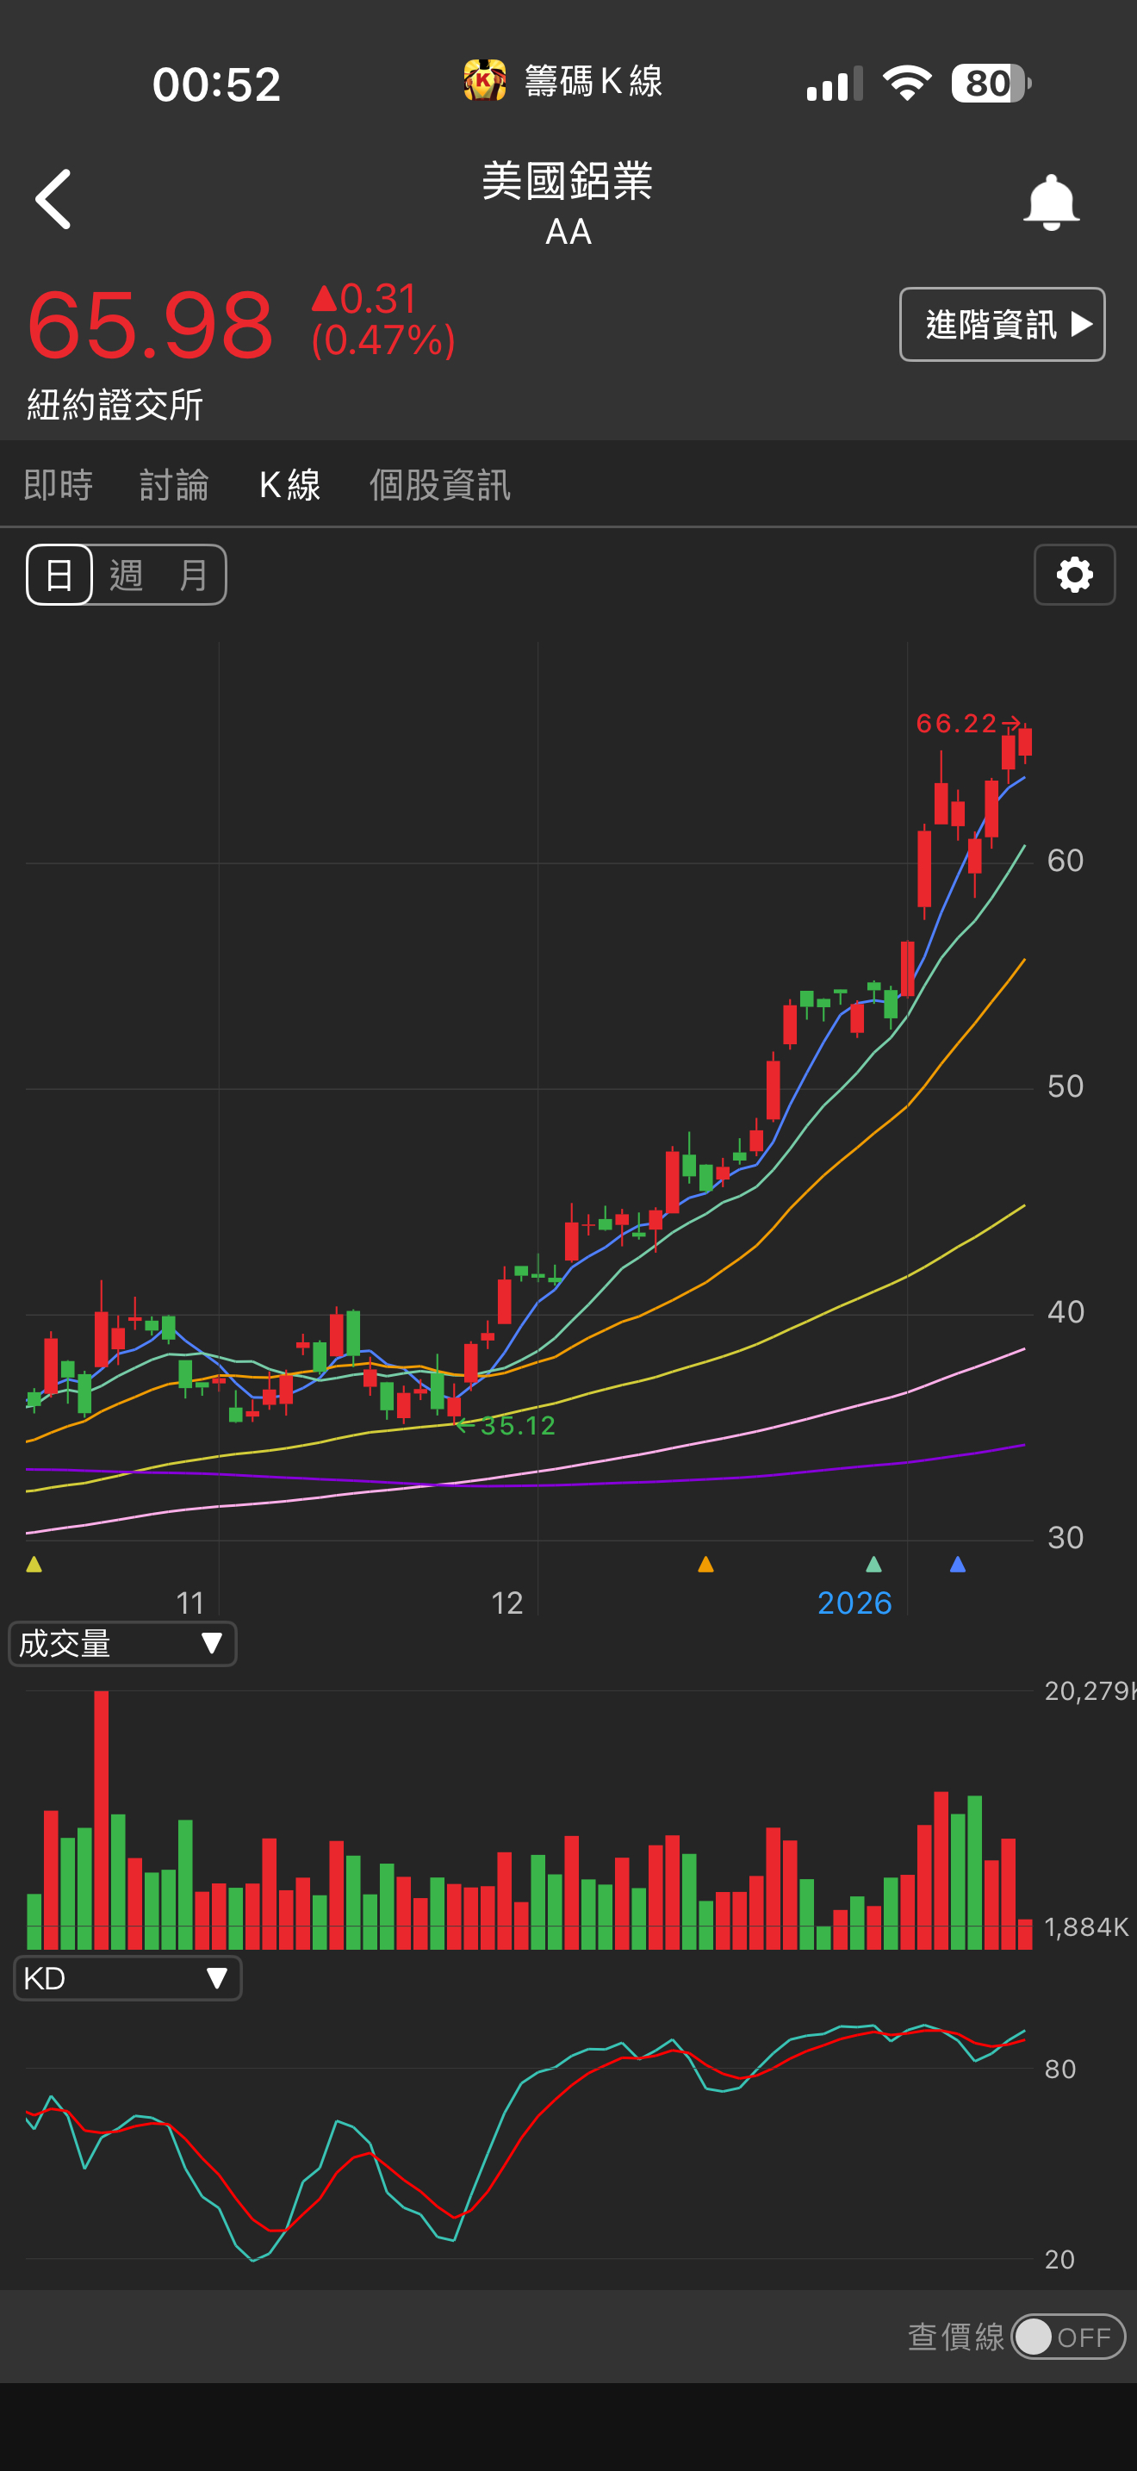
Task: Tap the battery 80 indicator
Action: (991, 84)
